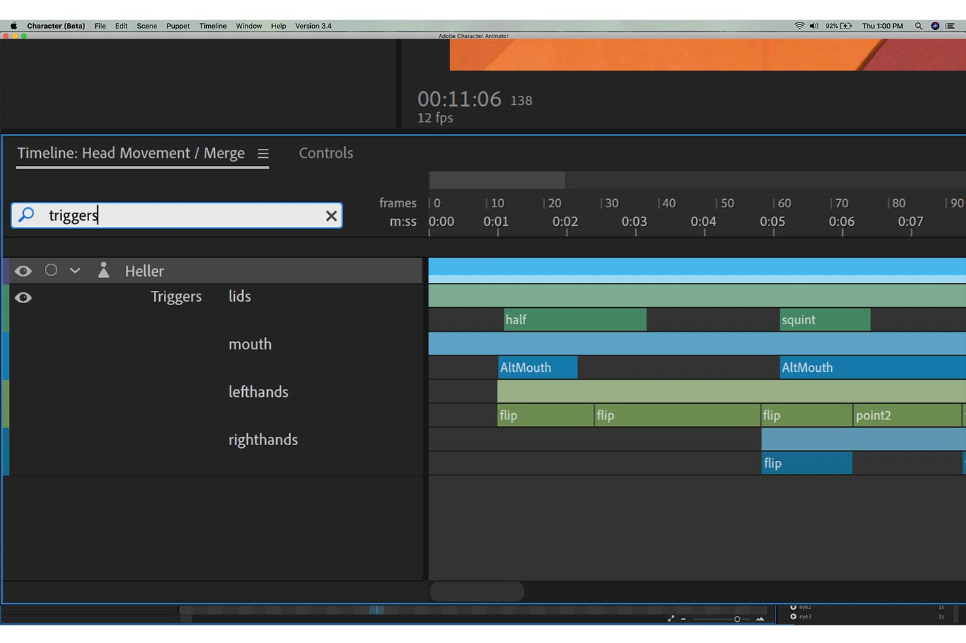
Task: Click the horizontal timeline scrollbar thumb
Action: pos(477,591)
